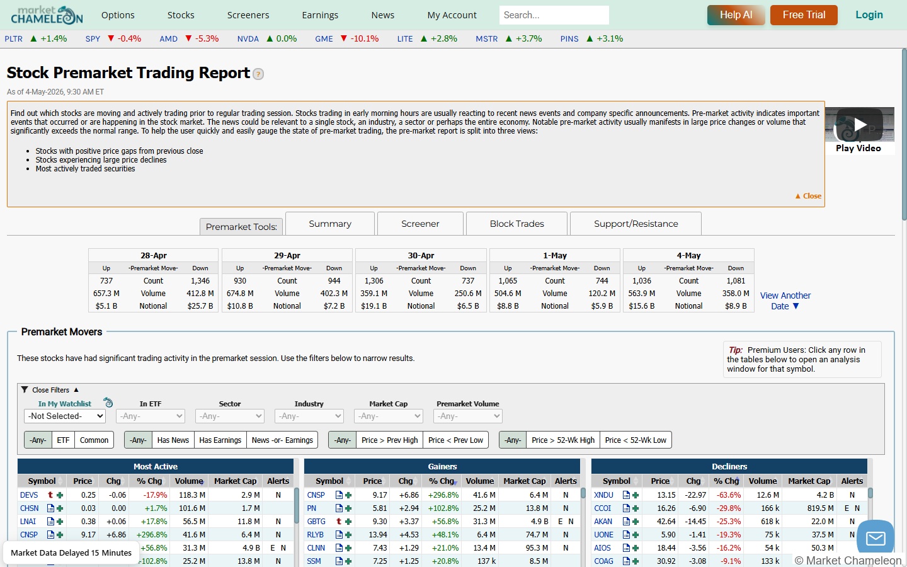This screenshot has height=567, width=907.
Task: Close the description box
Action: [x=808, y=196]
